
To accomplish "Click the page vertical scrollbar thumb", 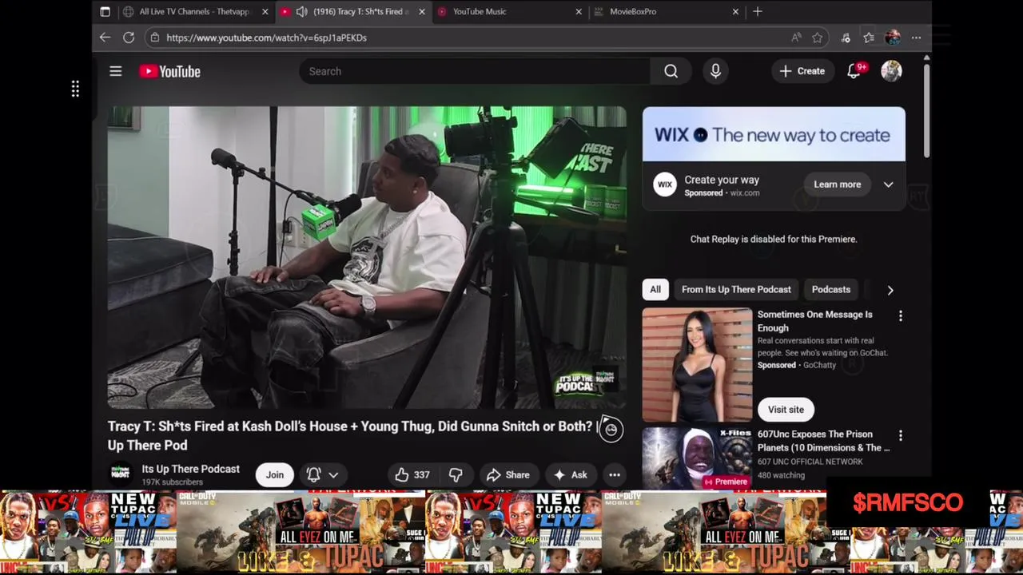I will pos(926,110).
